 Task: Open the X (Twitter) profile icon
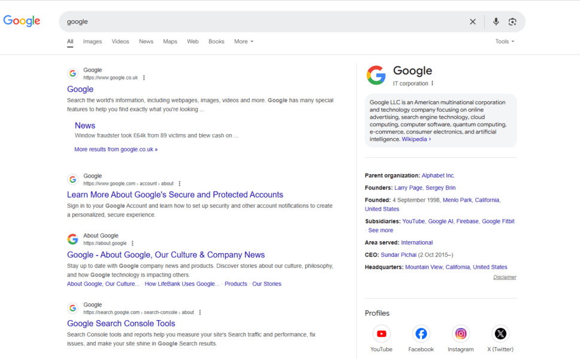pyautogui.click(x=500, y=333)
